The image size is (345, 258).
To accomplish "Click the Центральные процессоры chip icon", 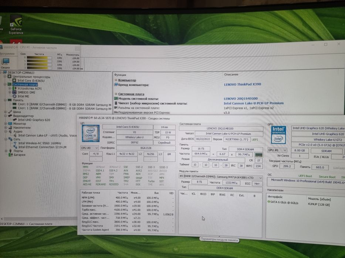I will click(9, 77).
